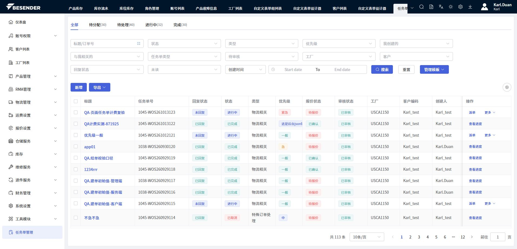Open the header settings gear icon
Image resolution: width=517 pixels, height=249 pixels.
460,7
